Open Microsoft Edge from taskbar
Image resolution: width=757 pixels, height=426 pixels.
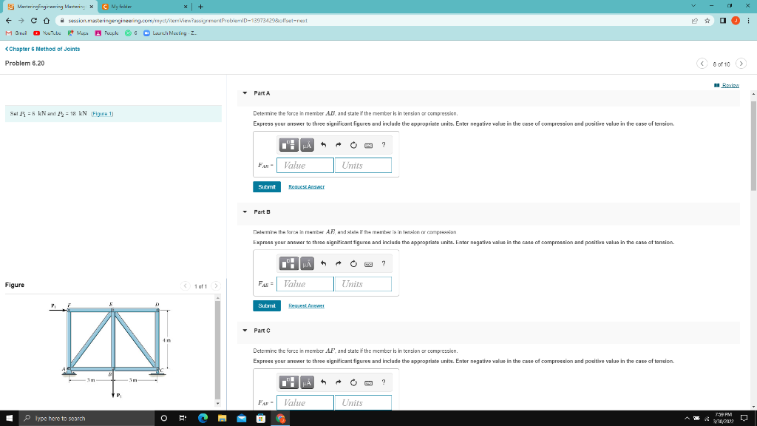click(x=203, y=419)
